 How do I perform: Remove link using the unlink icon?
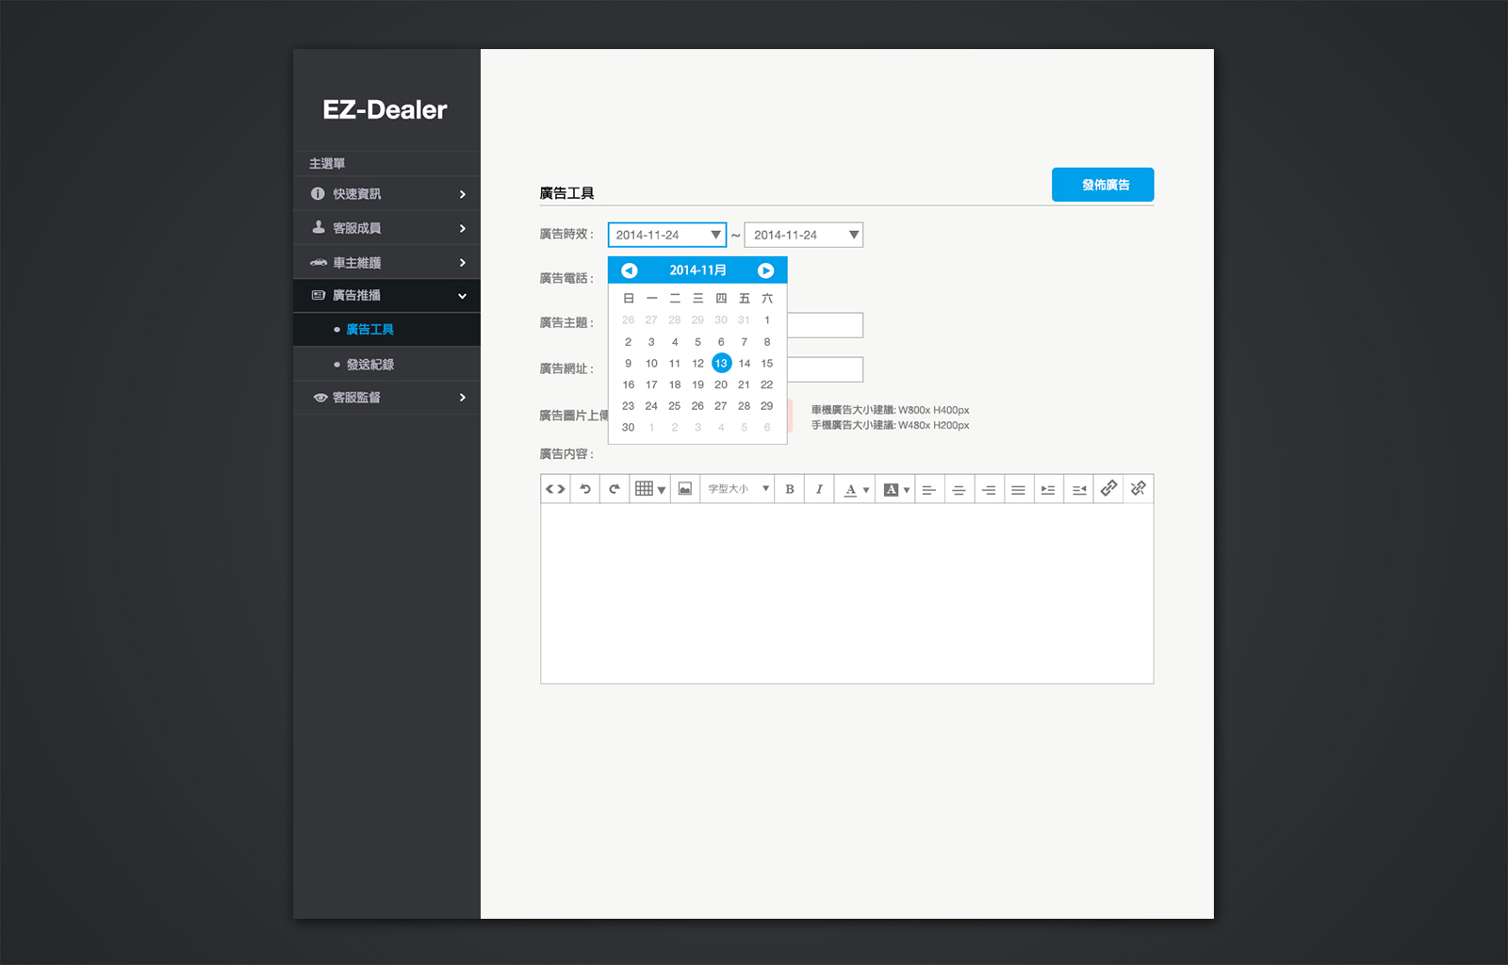(1139, 488)
